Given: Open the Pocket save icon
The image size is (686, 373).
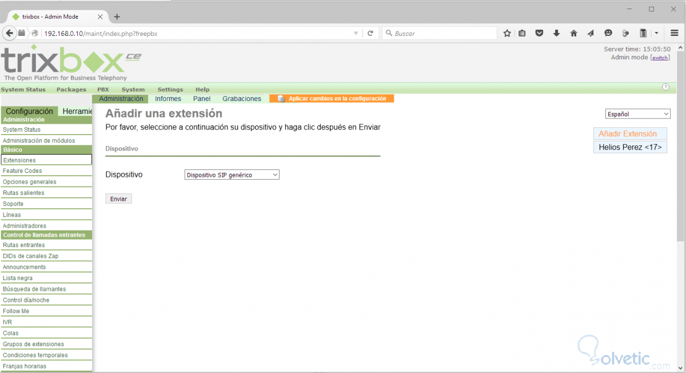Looking at the screenshot, I should click(x=539, y=33).
